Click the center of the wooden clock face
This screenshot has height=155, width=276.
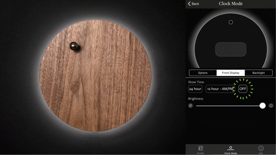(x=95, y=76)
